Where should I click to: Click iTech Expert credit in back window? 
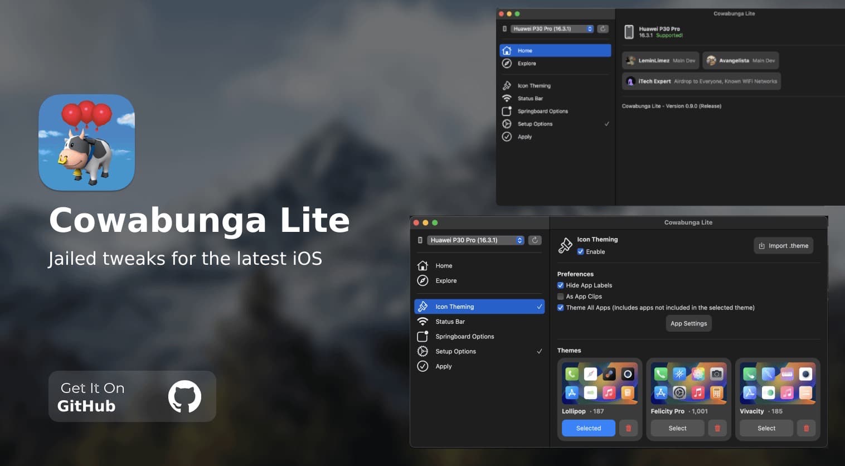(x=701, y=81)
